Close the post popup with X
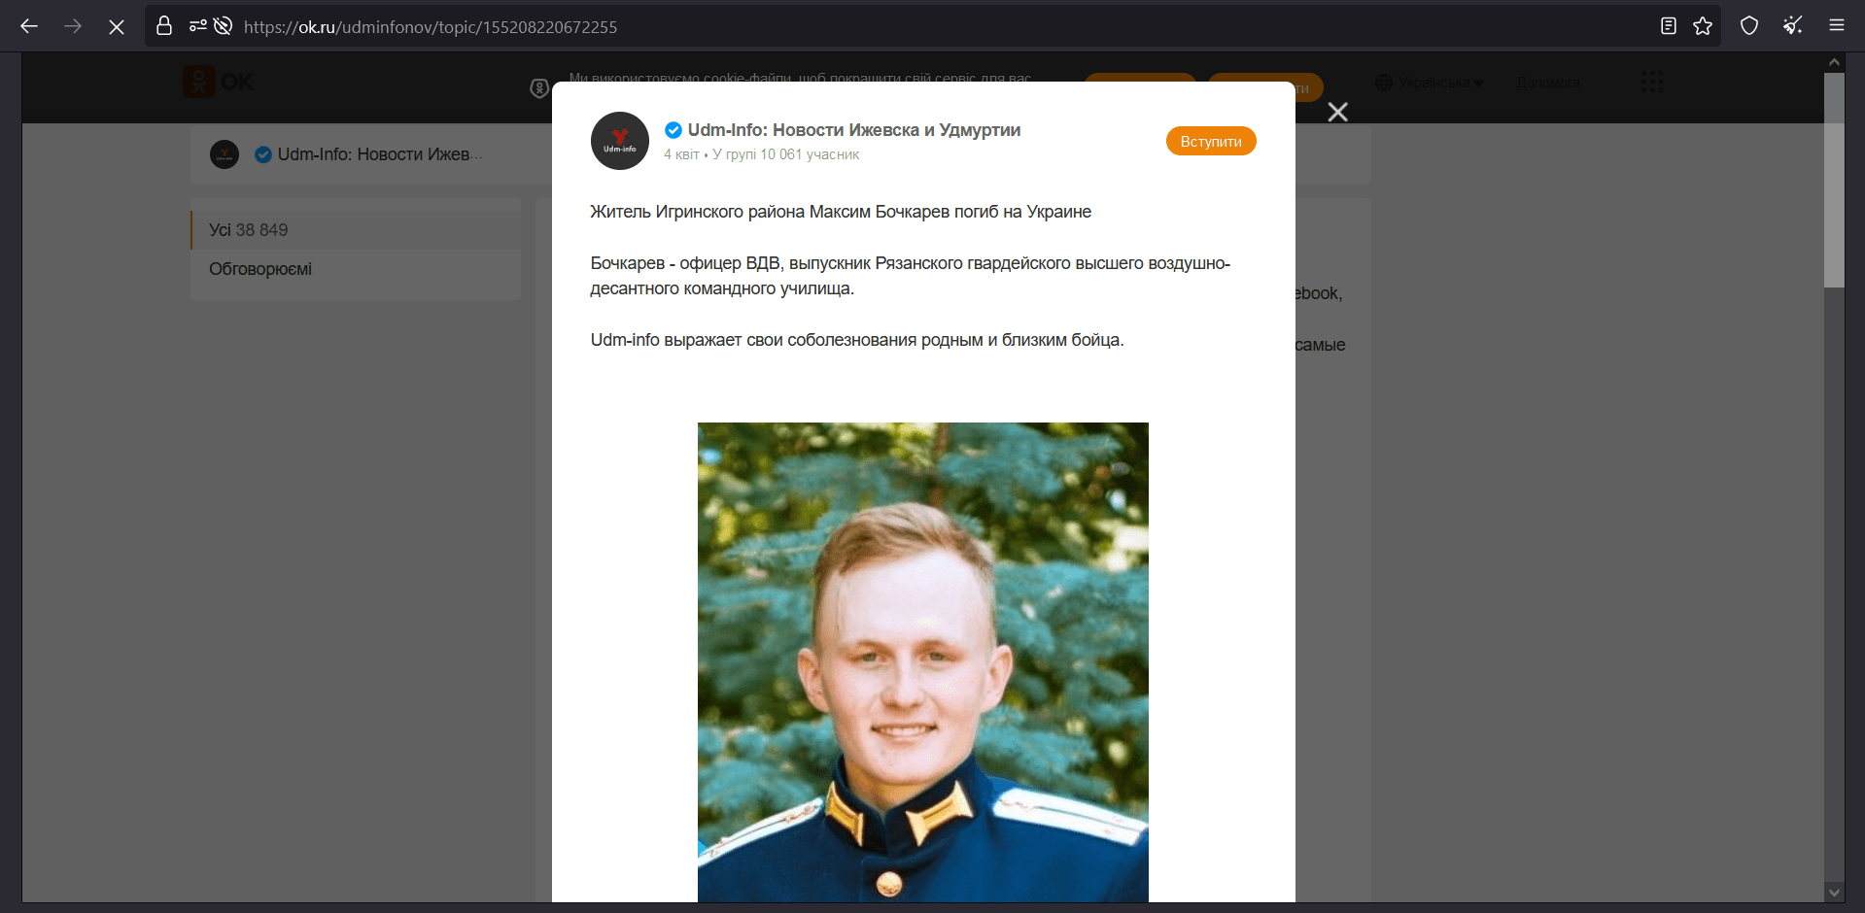This screenshot has height=913, width=1865. point(1338,113)
